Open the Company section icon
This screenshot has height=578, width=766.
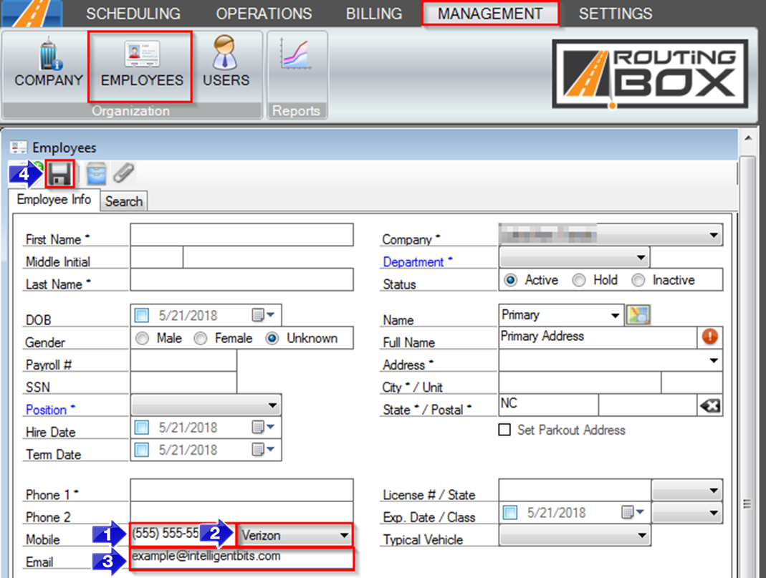(49, 65)
